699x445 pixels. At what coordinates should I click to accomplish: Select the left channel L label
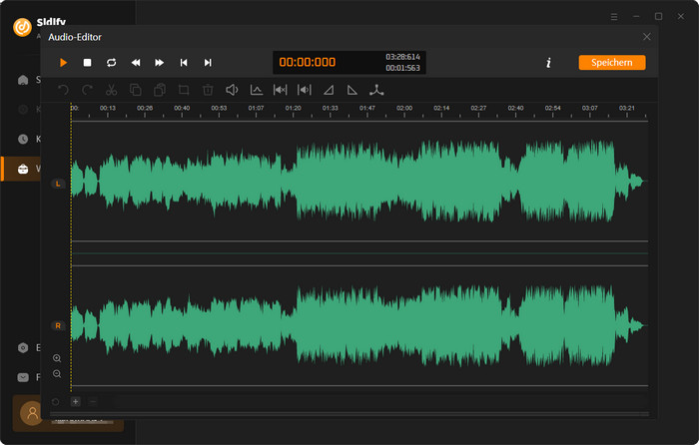[58, 184]
